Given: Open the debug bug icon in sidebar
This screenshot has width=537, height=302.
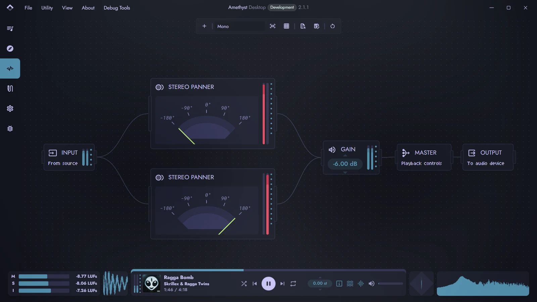Looking at the screenshot, I should tap(10, 129).
